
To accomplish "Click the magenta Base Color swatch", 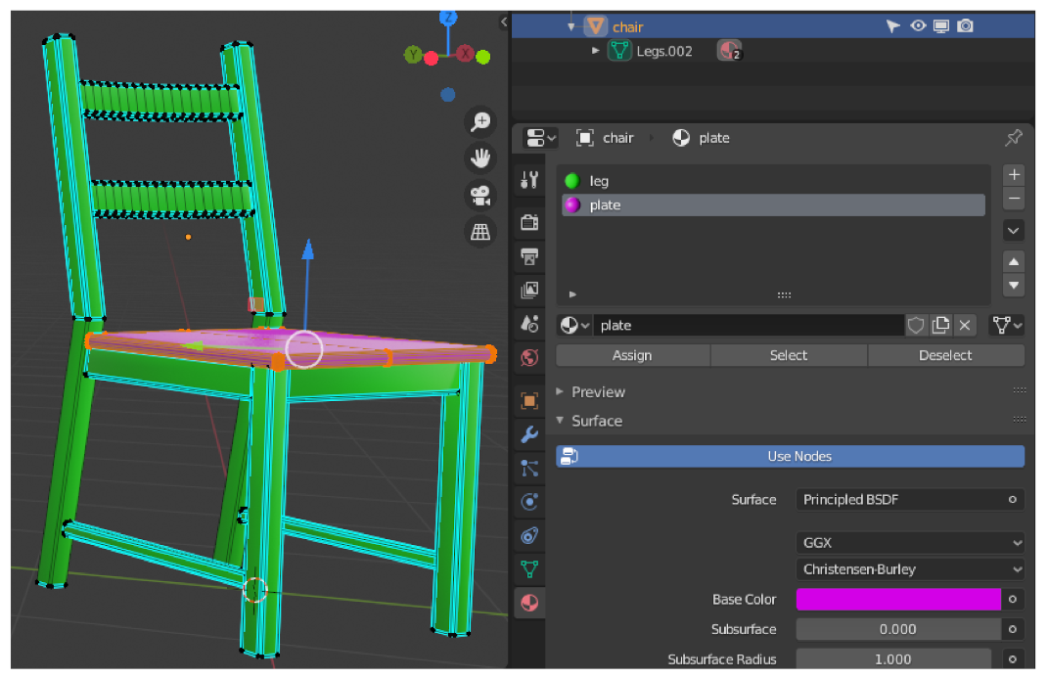I will coord(897,600).
